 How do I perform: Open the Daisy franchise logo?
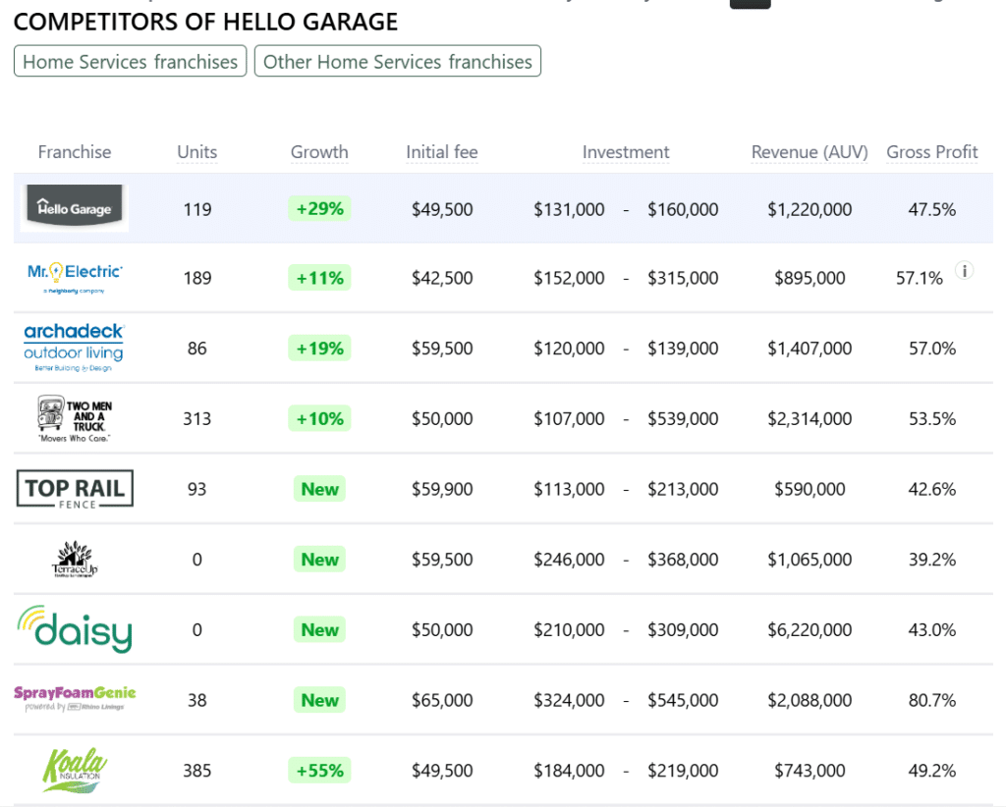[x=75, y=628]
